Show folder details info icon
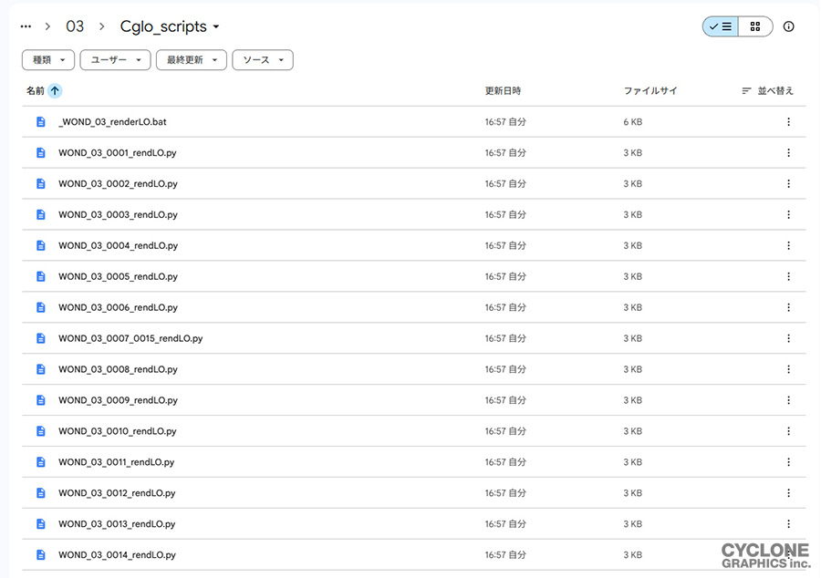The image size is (821, 578). pyautogui.click(x=789, y=26)
